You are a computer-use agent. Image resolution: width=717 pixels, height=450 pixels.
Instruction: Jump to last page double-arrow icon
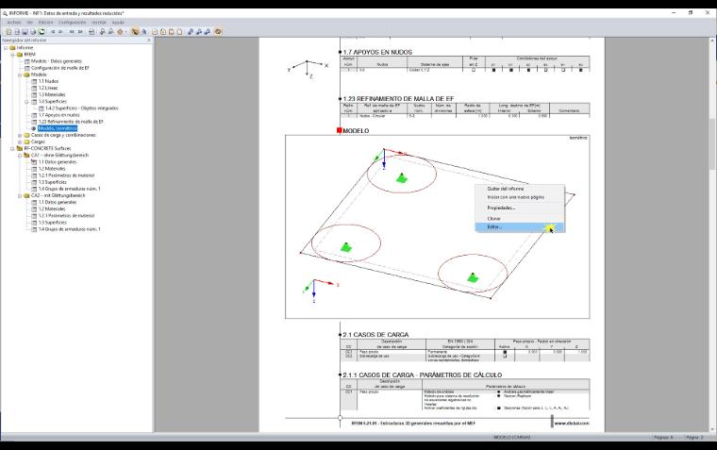point(80,31)
